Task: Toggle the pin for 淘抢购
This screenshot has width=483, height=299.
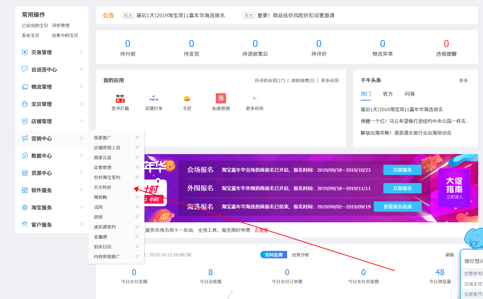Action: [x=137, y=197]
